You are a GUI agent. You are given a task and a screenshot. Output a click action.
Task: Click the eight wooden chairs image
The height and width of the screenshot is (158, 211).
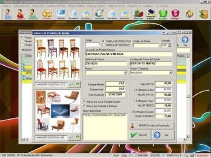click(x=57, y=59)
